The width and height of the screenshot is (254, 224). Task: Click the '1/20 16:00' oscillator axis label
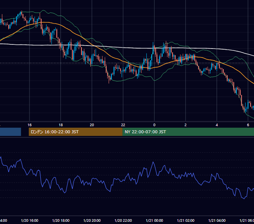click(x=30, y=220)
